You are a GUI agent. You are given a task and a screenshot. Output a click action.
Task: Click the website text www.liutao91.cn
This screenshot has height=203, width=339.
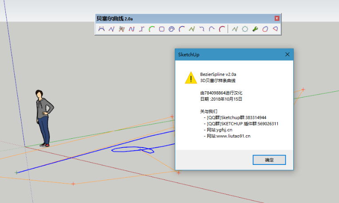[x=233, y=136]
